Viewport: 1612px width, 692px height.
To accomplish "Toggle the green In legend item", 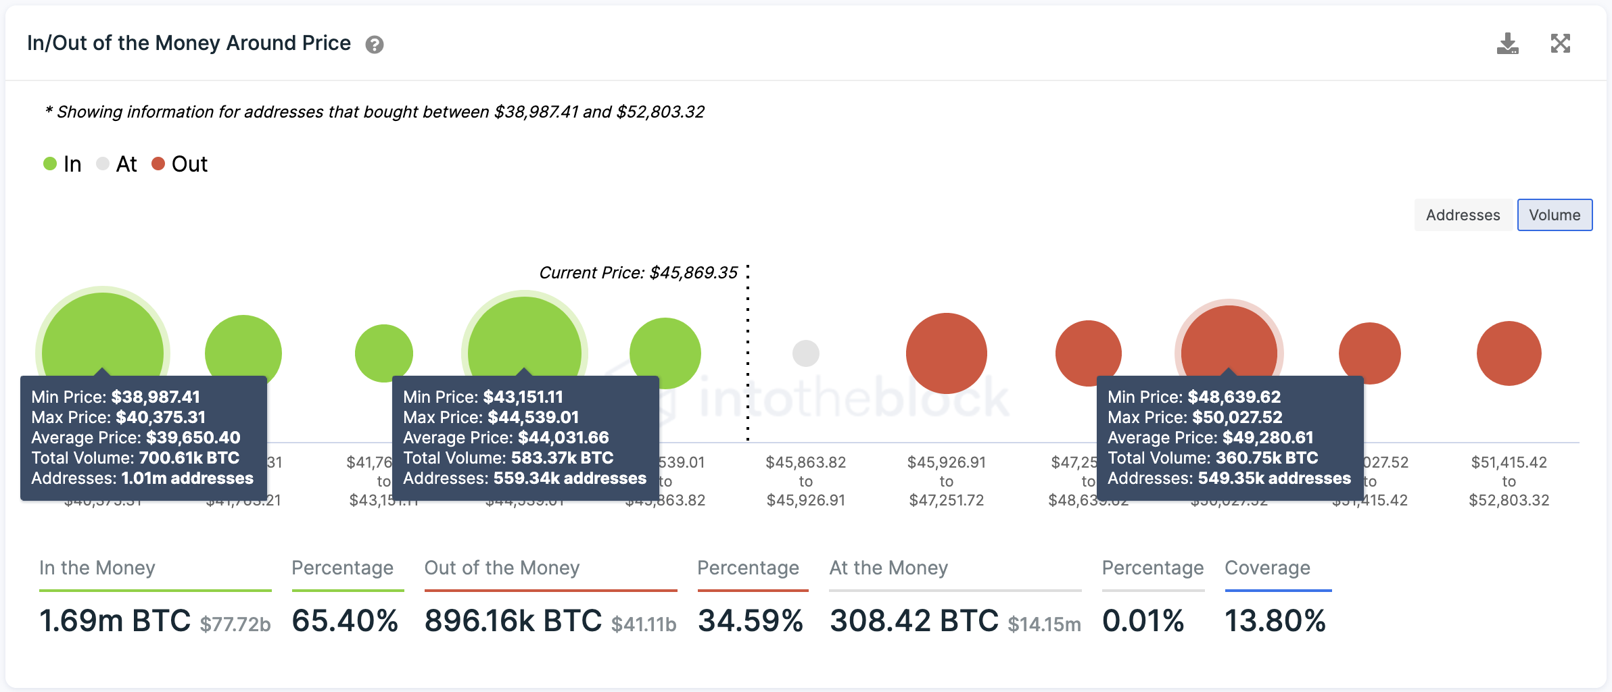I will 62,164.
